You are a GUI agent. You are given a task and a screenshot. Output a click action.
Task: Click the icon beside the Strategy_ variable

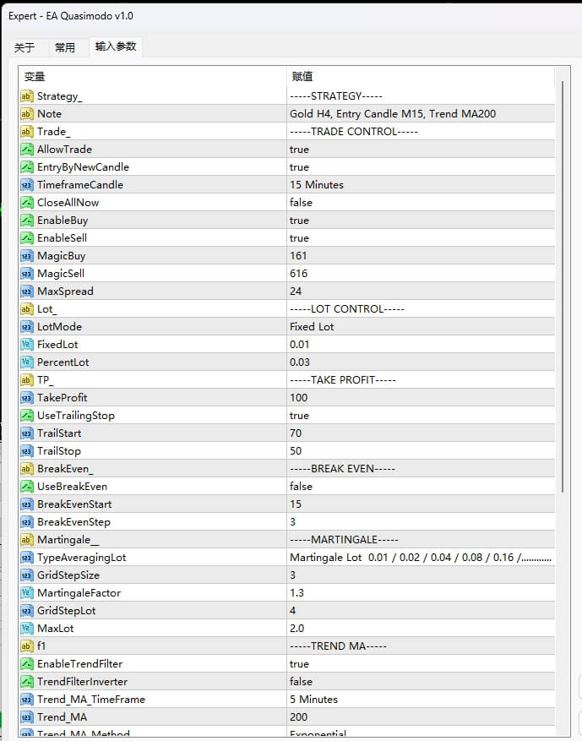(x=26, y=96)
